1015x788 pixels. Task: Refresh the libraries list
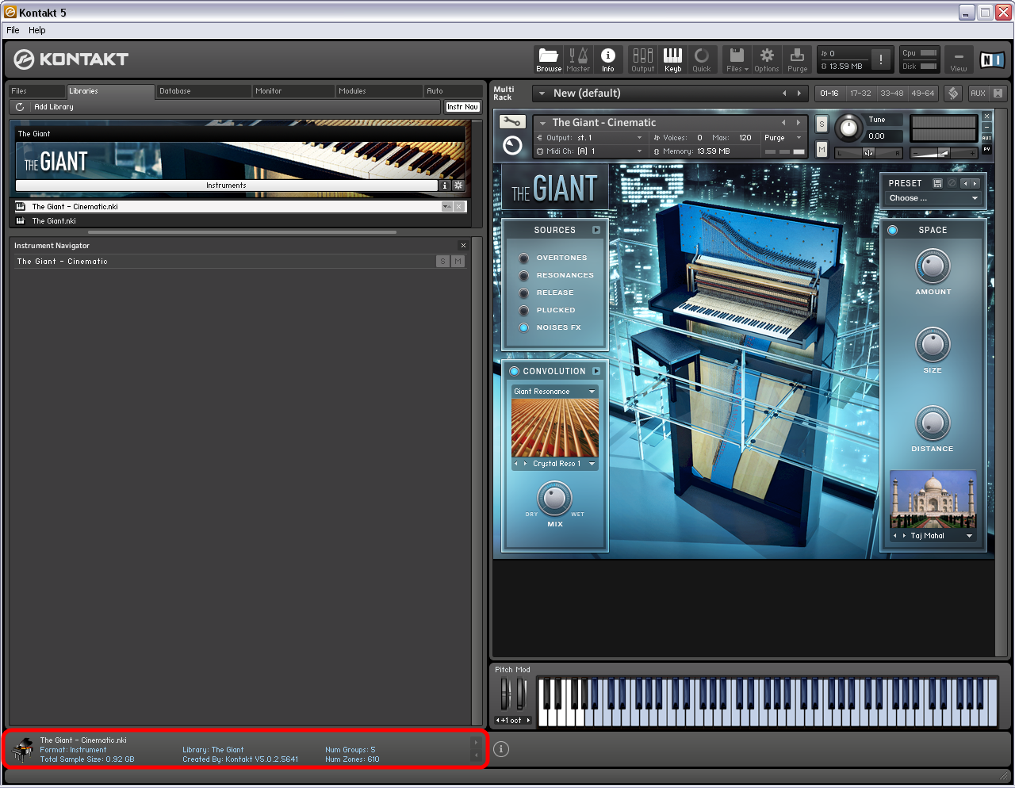(20, 107)
